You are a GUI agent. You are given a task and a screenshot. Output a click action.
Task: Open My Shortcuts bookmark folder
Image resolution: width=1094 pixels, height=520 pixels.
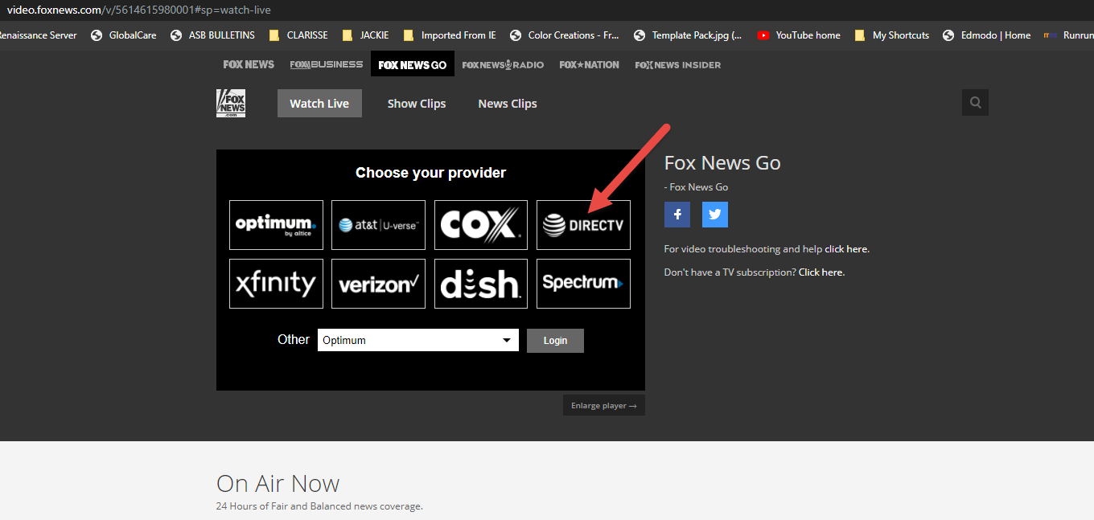pos(891,35)
